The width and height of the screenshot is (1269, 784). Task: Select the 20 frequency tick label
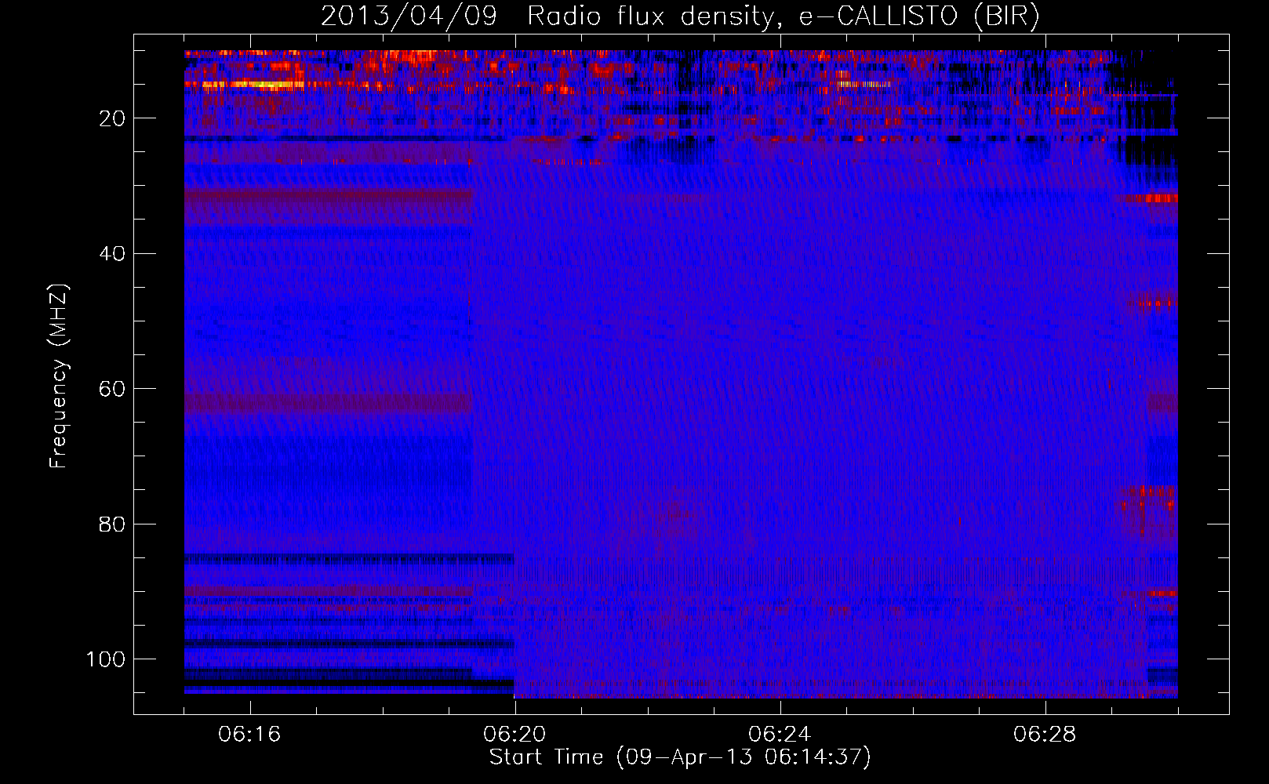tap(112, 118)
